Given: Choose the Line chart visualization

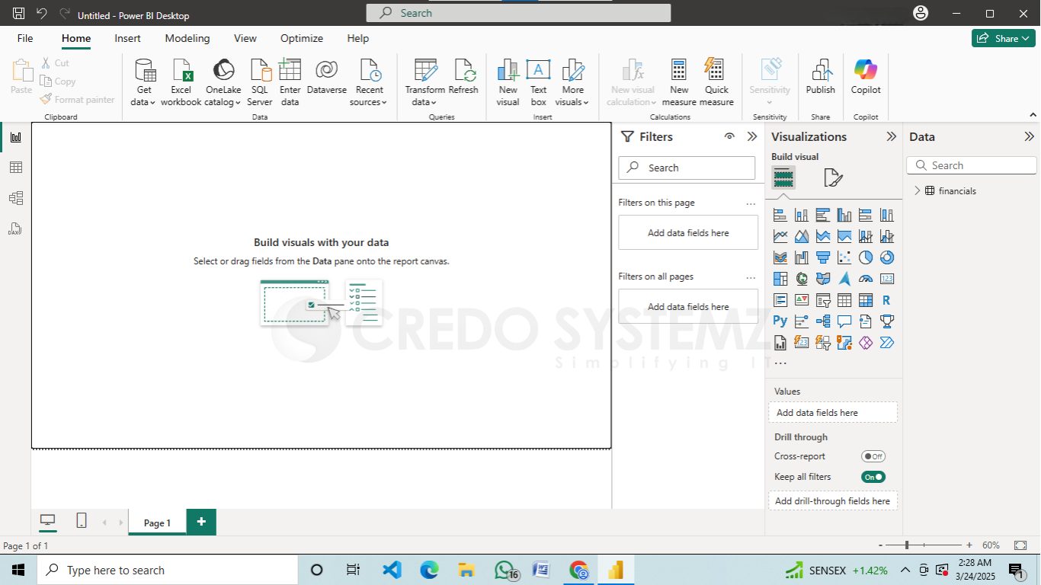Looking at the screenshot, I should [x=780, y=236].
